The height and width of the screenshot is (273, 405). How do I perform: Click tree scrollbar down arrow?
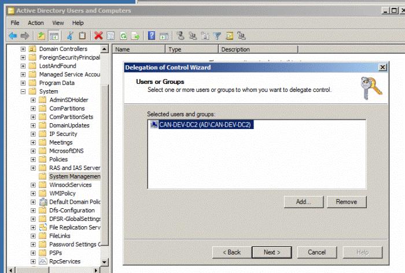pyautogui.click(x=104, y=262)
